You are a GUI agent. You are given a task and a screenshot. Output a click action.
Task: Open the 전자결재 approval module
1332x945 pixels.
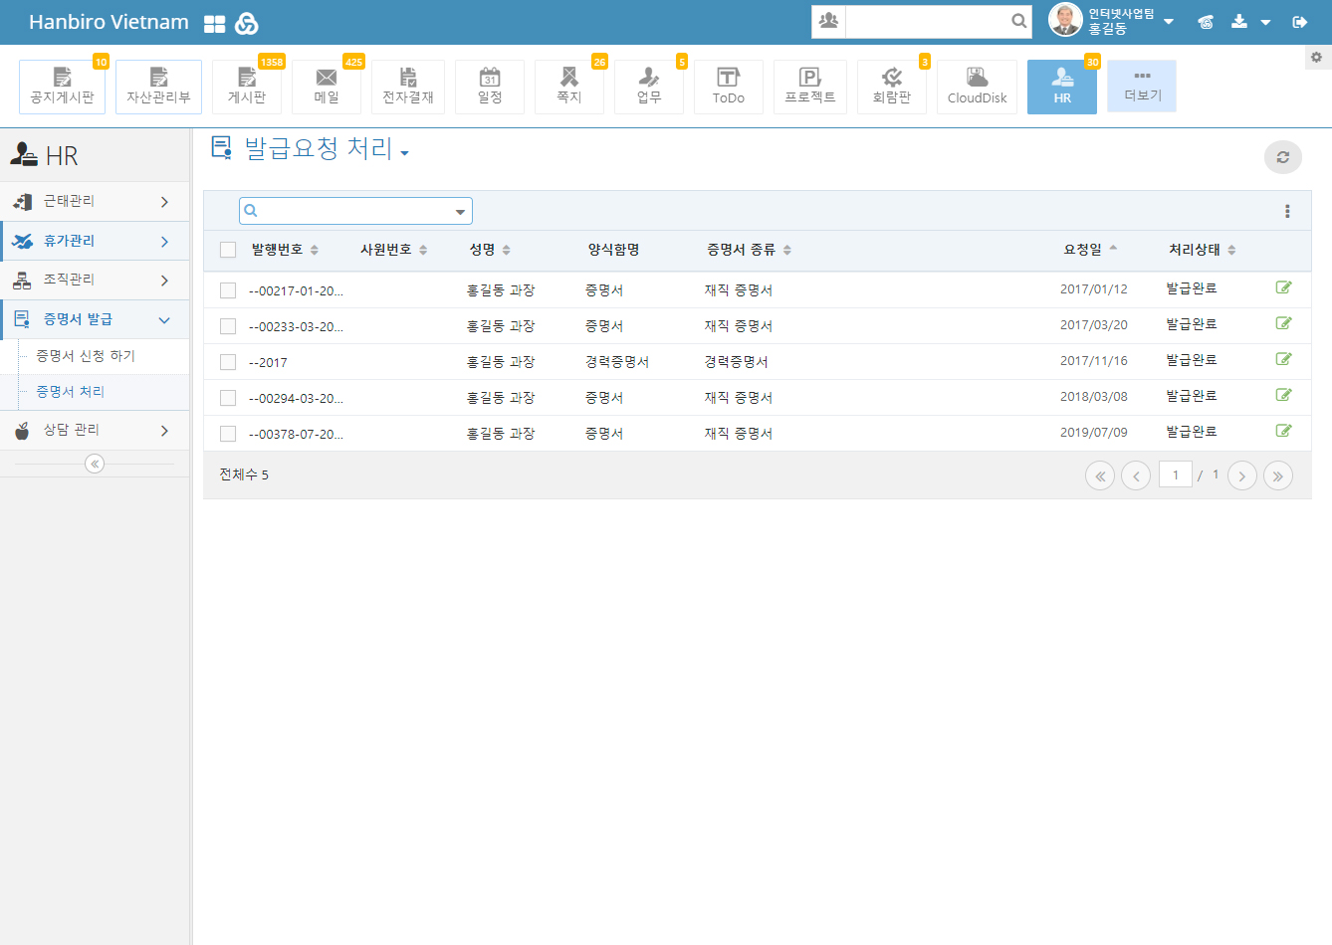(x=408, y=87)
